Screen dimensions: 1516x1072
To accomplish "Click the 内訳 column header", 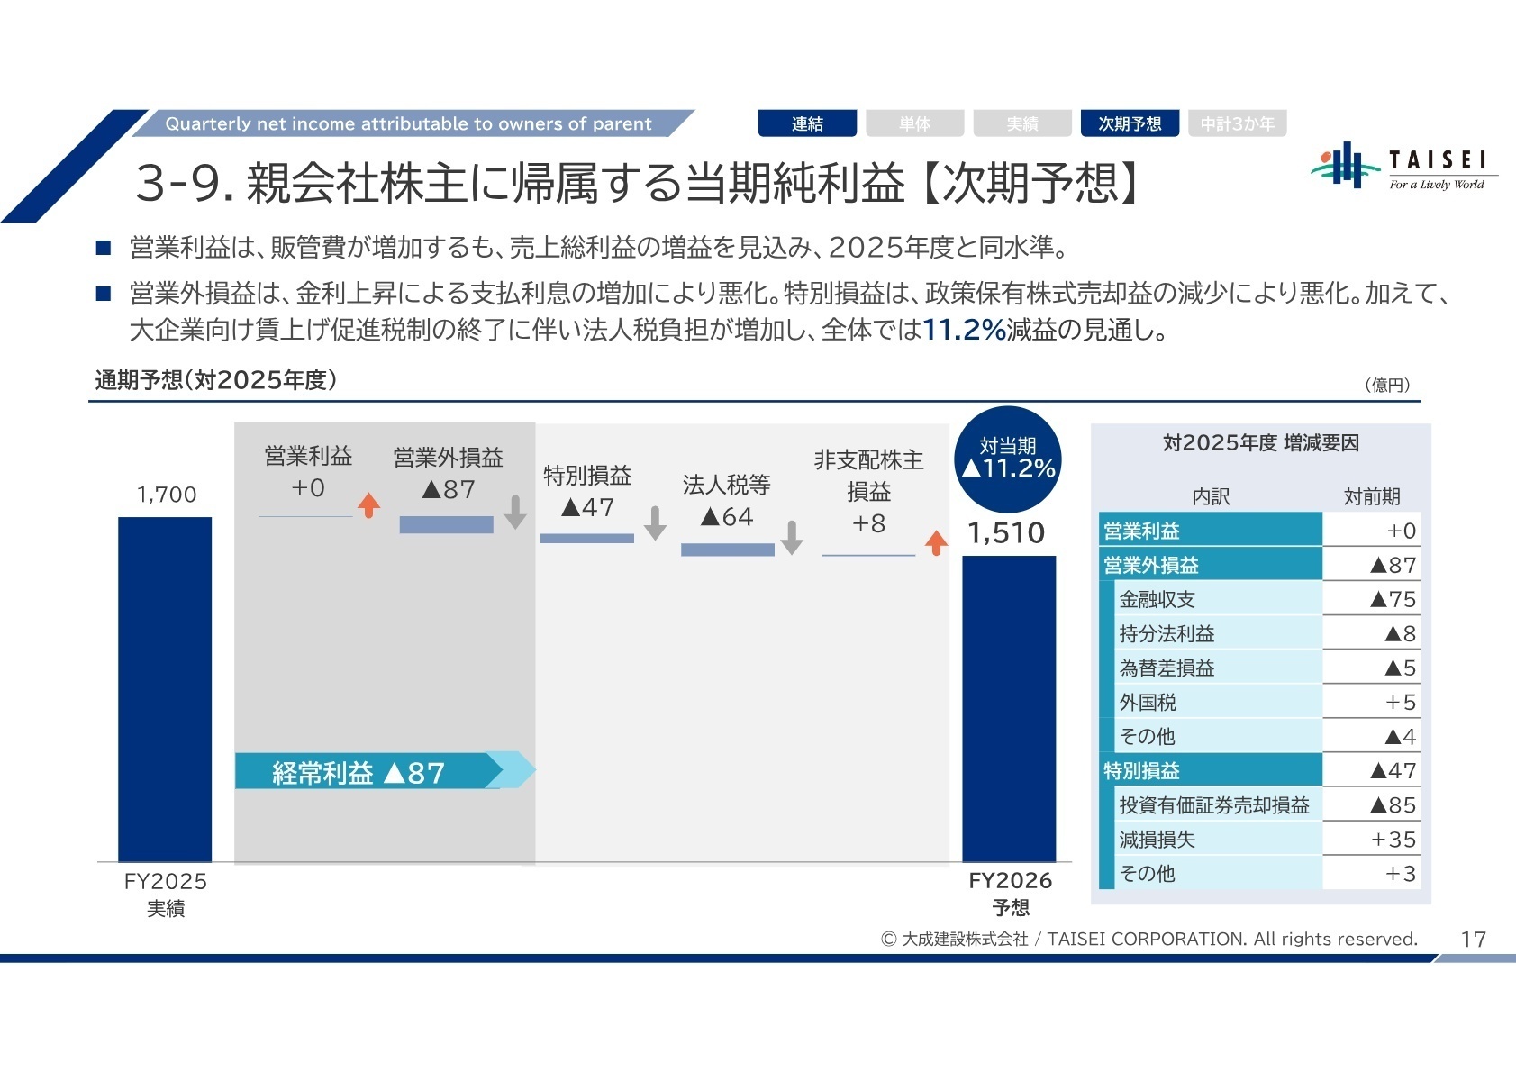I will [1211, 496].
